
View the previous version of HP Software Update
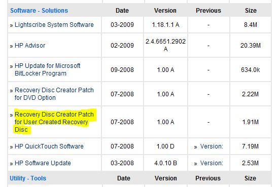point(212,163)
